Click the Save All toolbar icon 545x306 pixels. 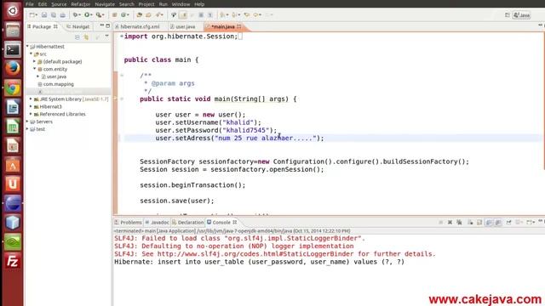click(53, 15)
